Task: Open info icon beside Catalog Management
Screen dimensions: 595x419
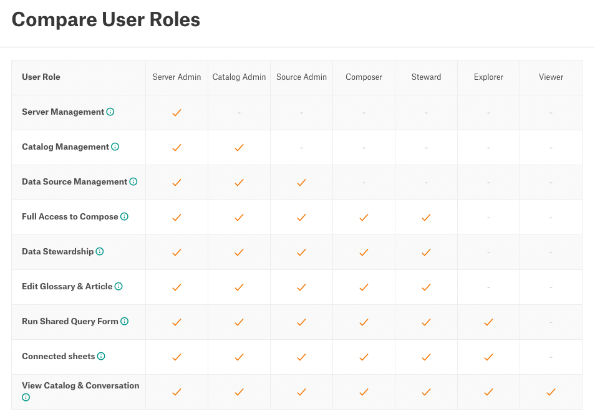Action: click(x=115, y=147)
